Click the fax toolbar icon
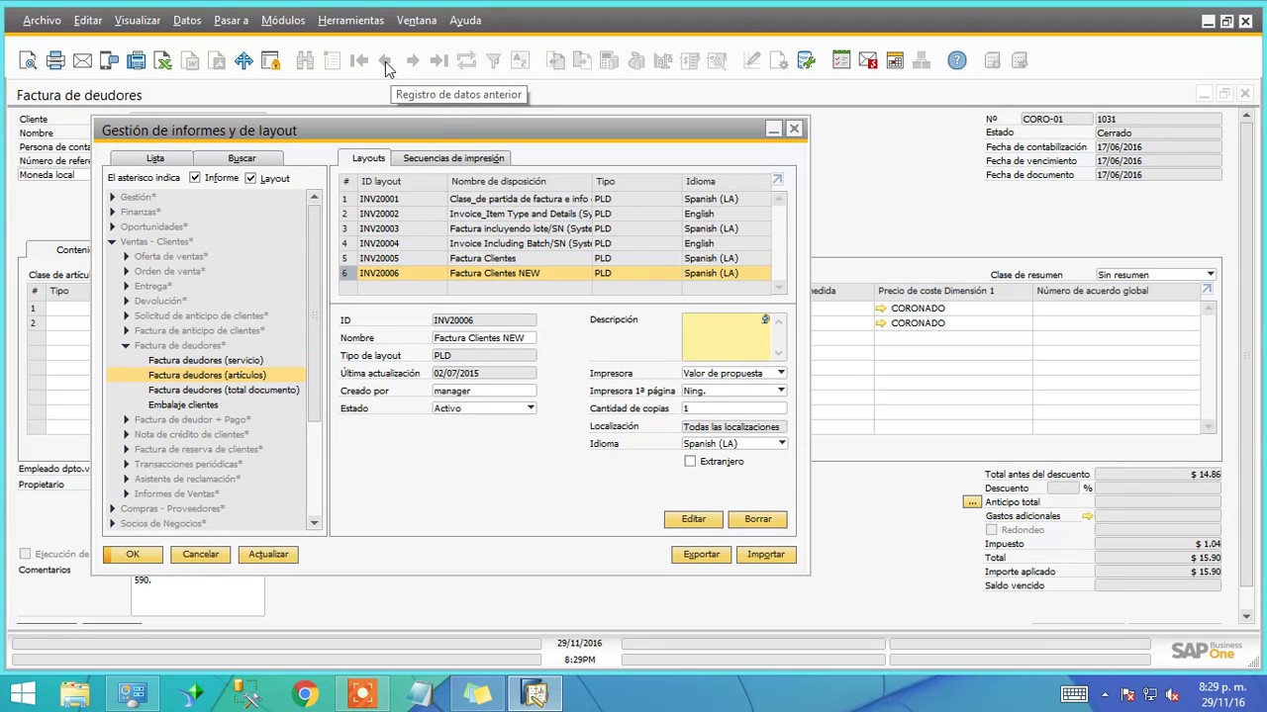The width and height of the screenshot is (1267, 712). point(137,61)
